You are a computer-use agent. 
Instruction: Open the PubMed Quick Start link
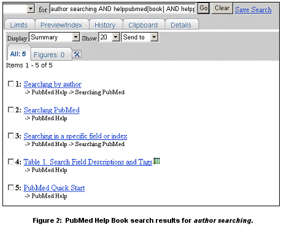(x=54, y=188)
